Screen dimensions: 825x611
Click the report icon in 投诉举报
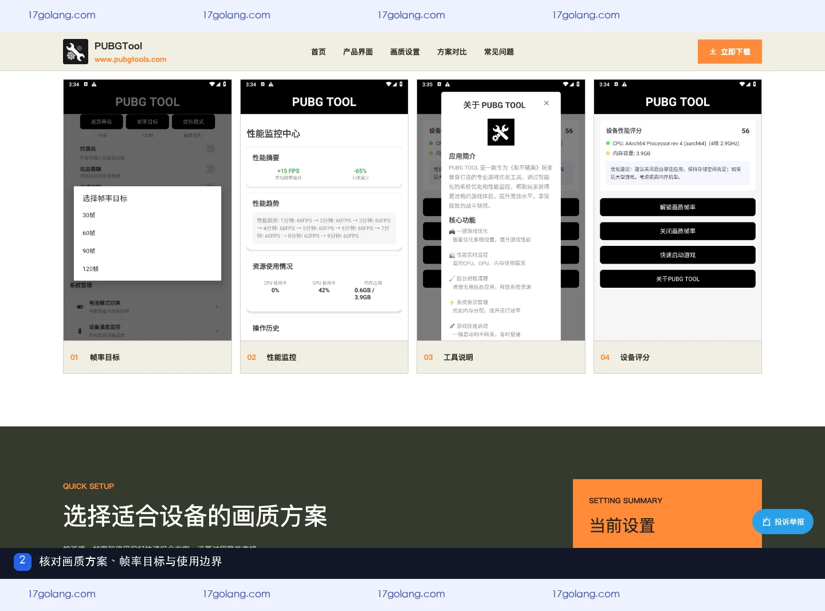pyautogui.click(x=767, y=522)
